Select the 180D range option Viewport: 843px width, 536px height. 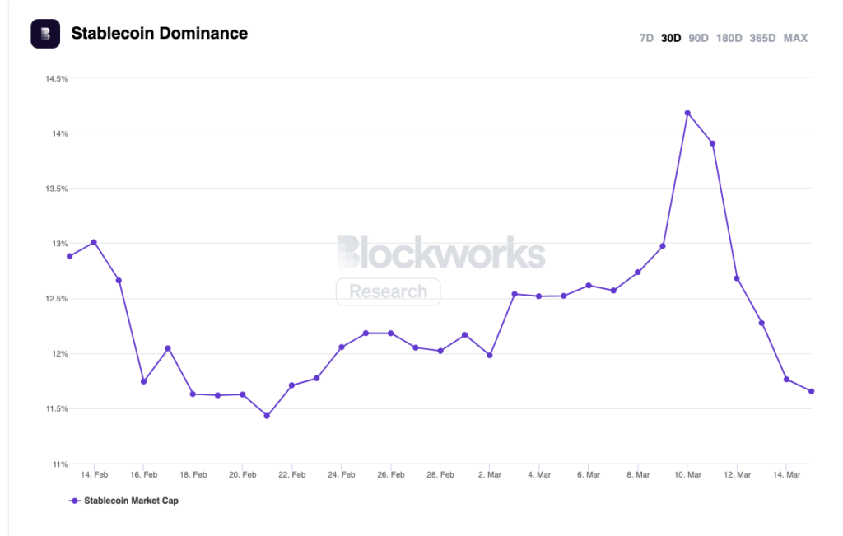click(729, 38)
